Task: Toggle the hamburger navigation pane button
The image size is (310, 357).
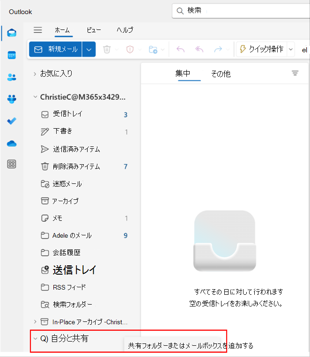Action: pyautogui.click(x=38, y=30)
